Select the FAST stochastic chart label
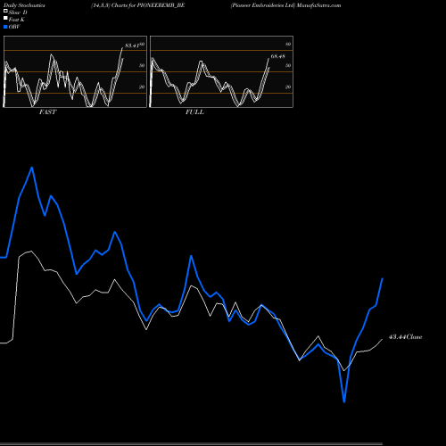This screenshot has height=446, width=446. click(x=47, y=112)
